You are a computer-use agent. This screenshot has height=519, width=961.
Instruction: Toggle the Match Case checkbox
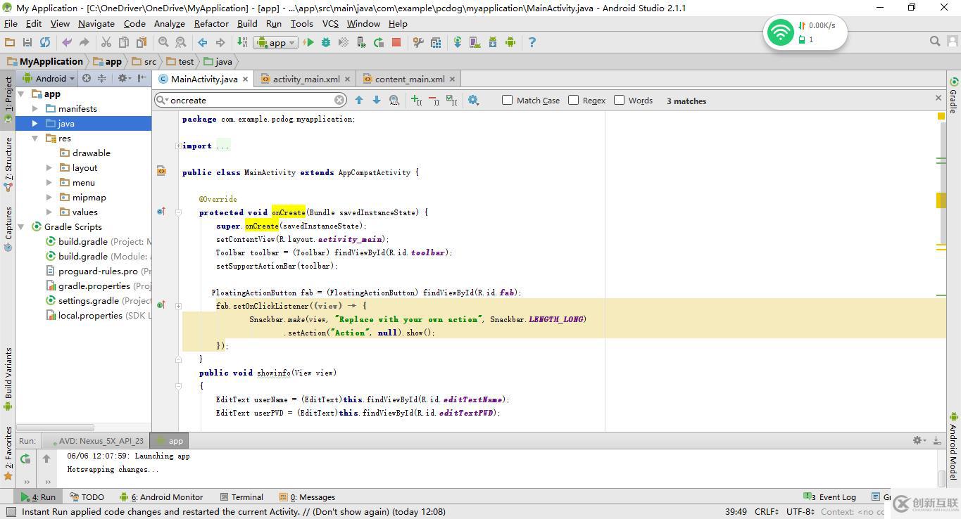[507, 100]
